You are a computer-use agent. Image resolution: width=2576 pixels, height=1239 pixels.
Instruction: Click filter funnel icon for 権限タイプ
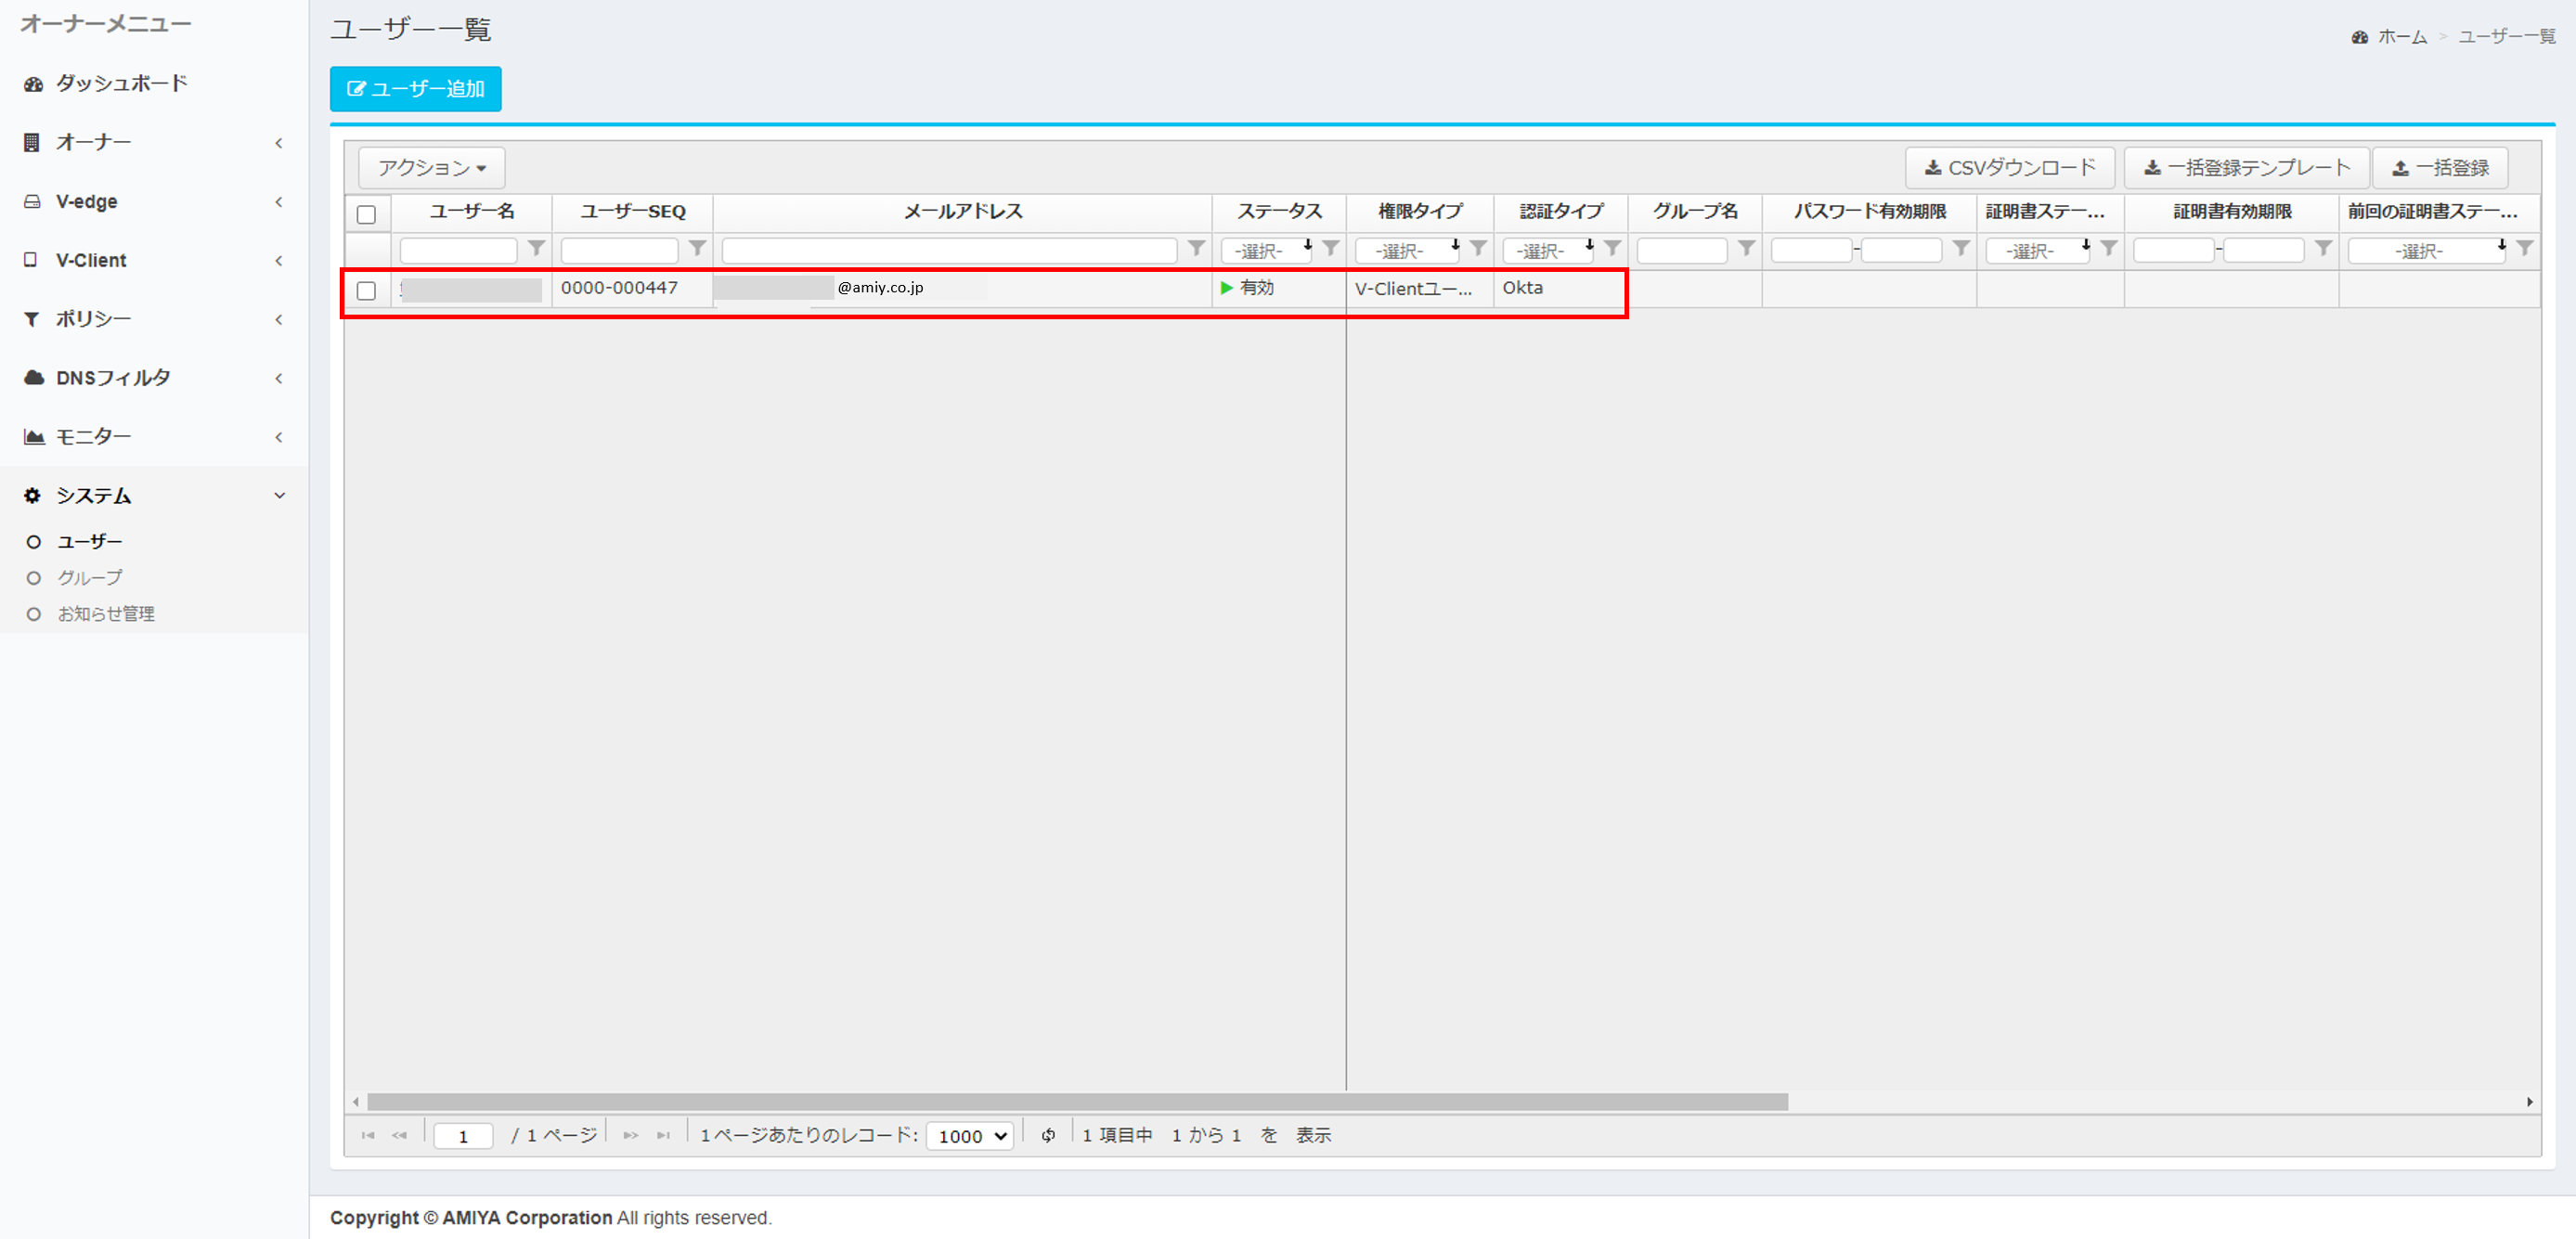tap(1478, 248)
